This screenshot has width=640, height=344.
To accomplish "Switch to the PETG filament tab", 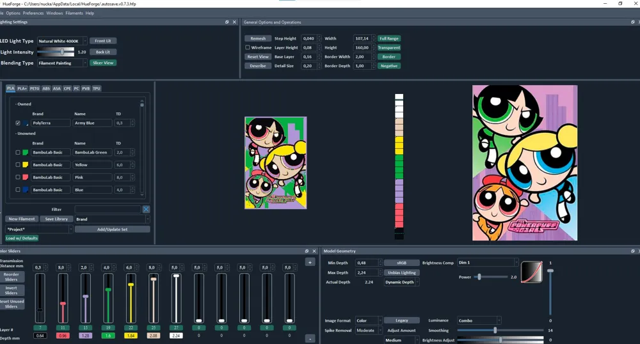I will 35,88.
